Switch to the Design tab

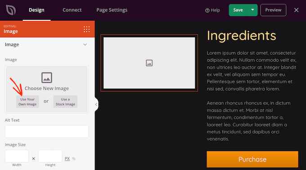coord(36,10)
